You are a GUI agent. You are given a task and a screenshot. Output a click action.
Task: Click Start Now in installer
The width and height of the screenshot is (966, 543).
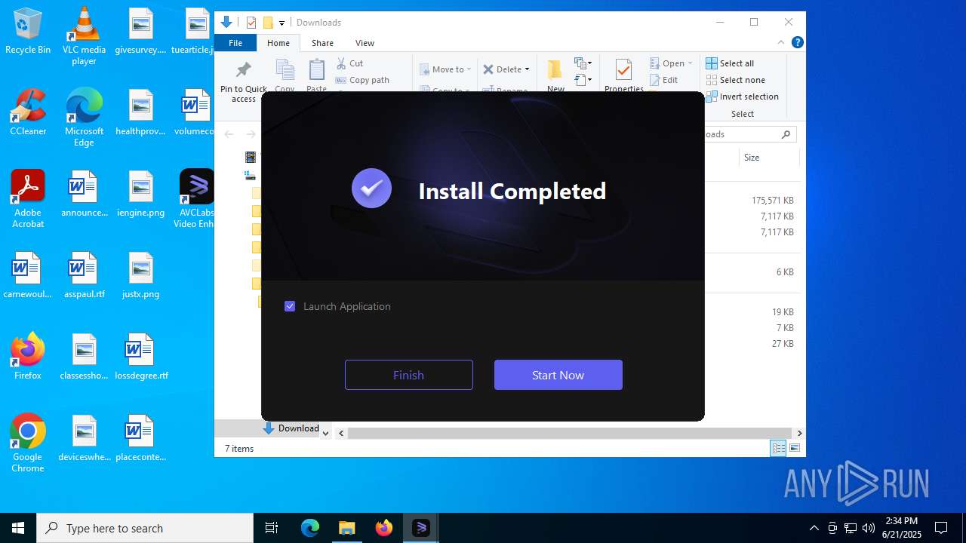(x=558, y=375)
